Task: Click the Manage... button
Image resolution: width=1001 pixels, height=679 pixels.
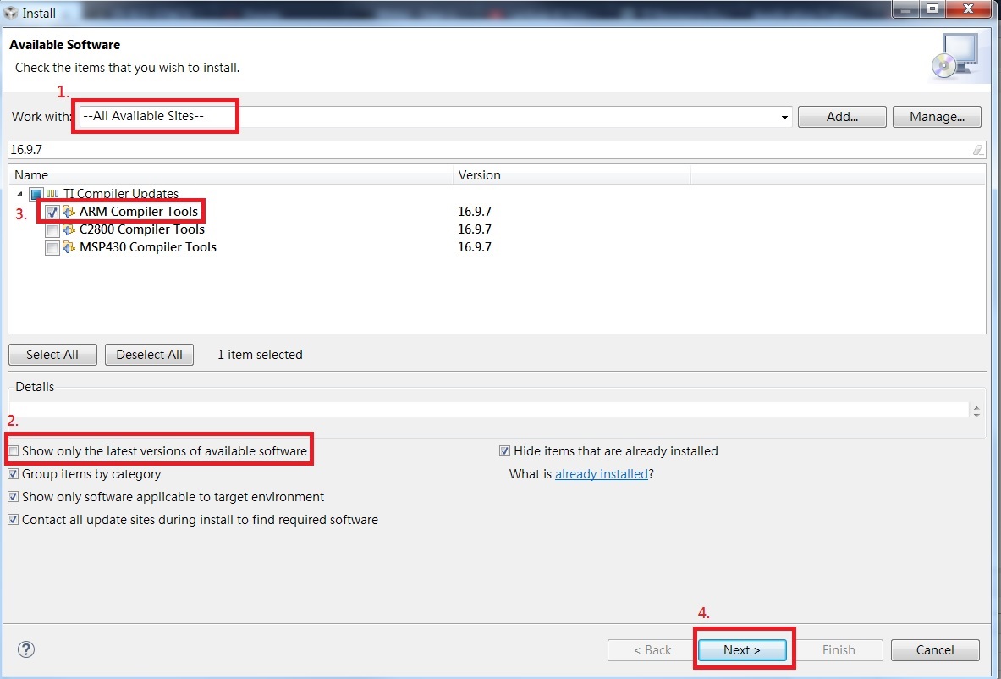Action: 937,117
